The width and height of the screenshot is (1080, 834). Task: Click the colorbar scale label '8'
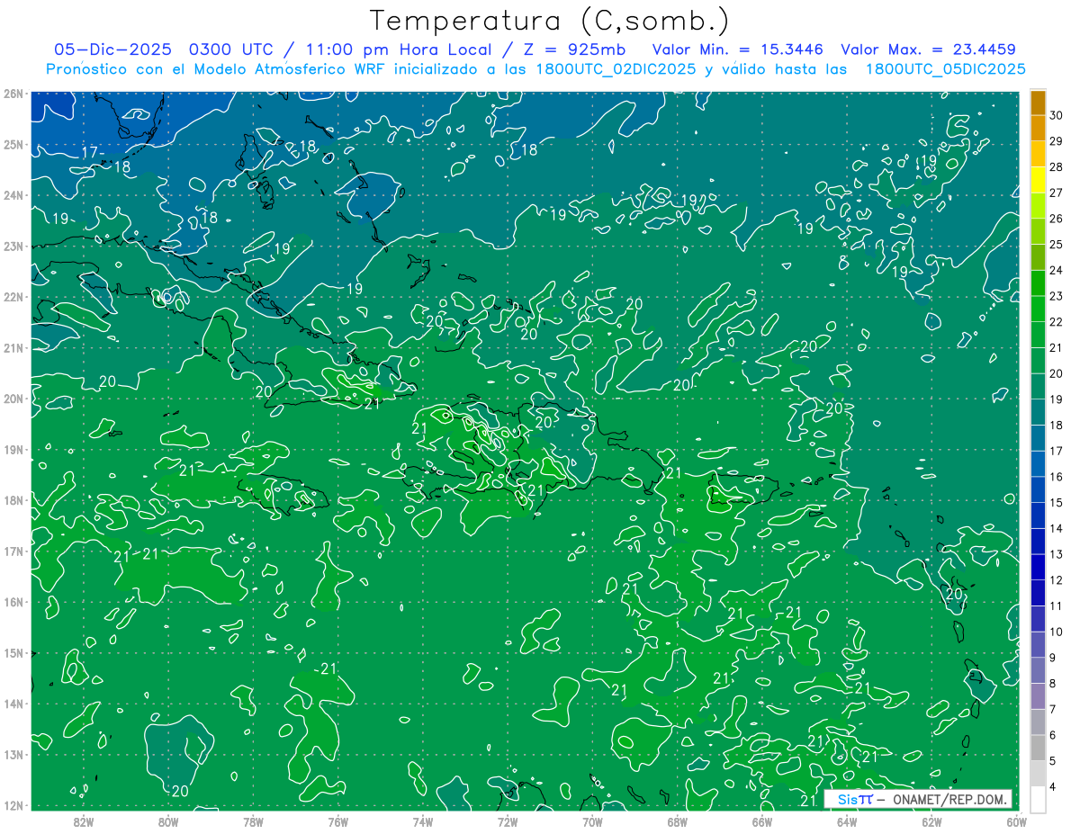pos(1053,683)
